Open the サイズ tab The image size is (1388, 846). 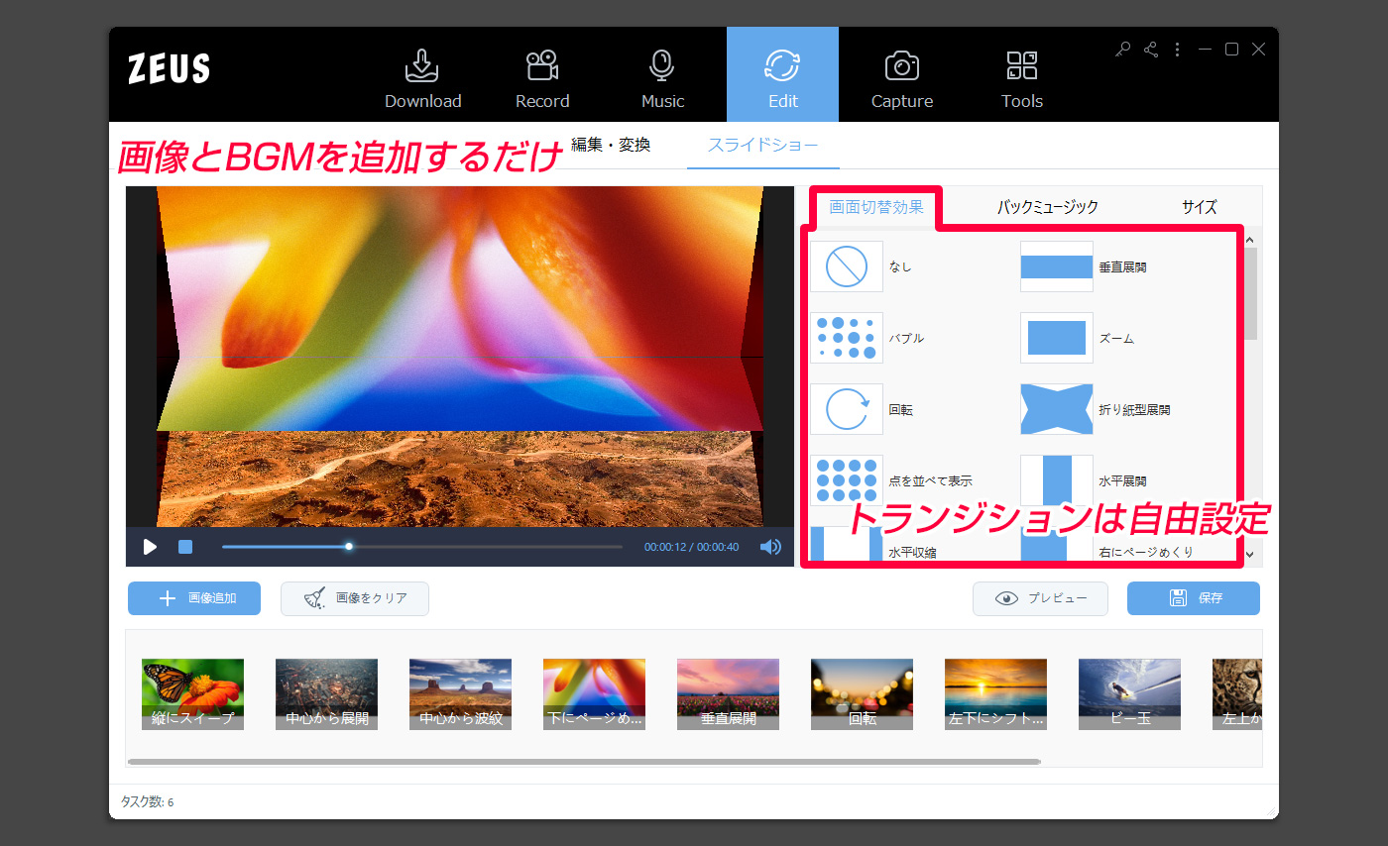[x=1199, y=207]
